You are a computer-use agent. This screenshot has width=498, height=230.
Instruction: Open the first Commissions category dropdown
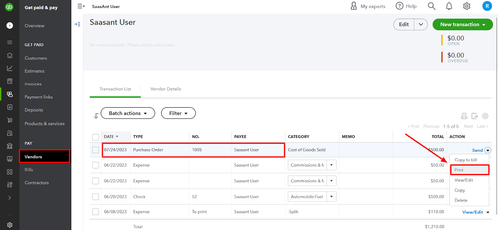point(331,165)
